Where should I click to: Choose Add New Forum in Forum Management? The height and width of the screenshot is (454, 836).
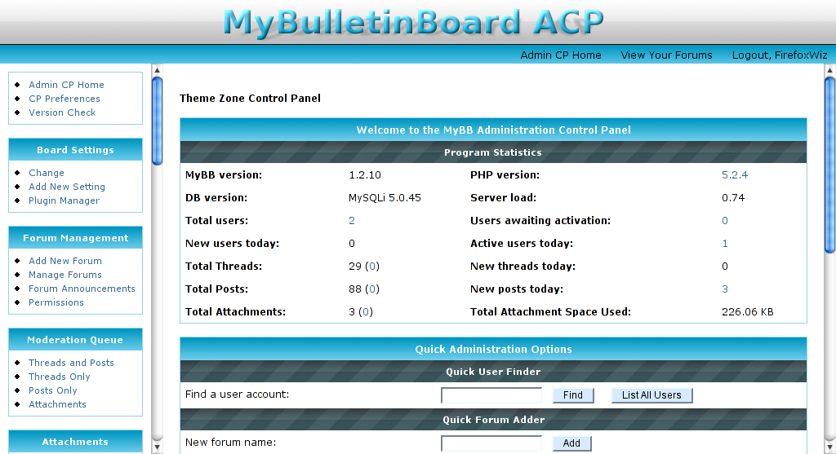(x=65, y=261)
